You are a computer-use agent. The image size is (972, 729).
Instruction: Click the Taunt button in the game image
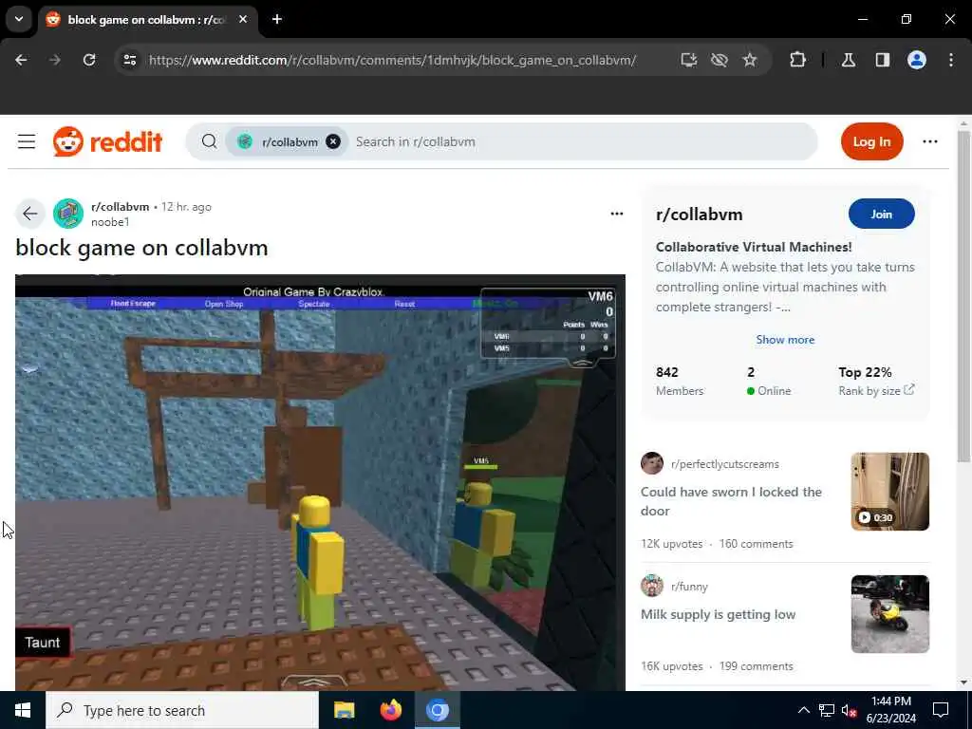coord(42,643)
